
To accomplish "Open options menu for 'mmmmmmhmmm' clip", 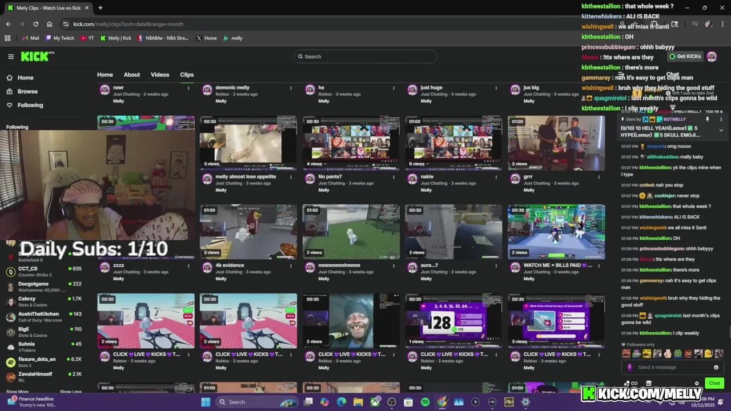I will (393, 265).
